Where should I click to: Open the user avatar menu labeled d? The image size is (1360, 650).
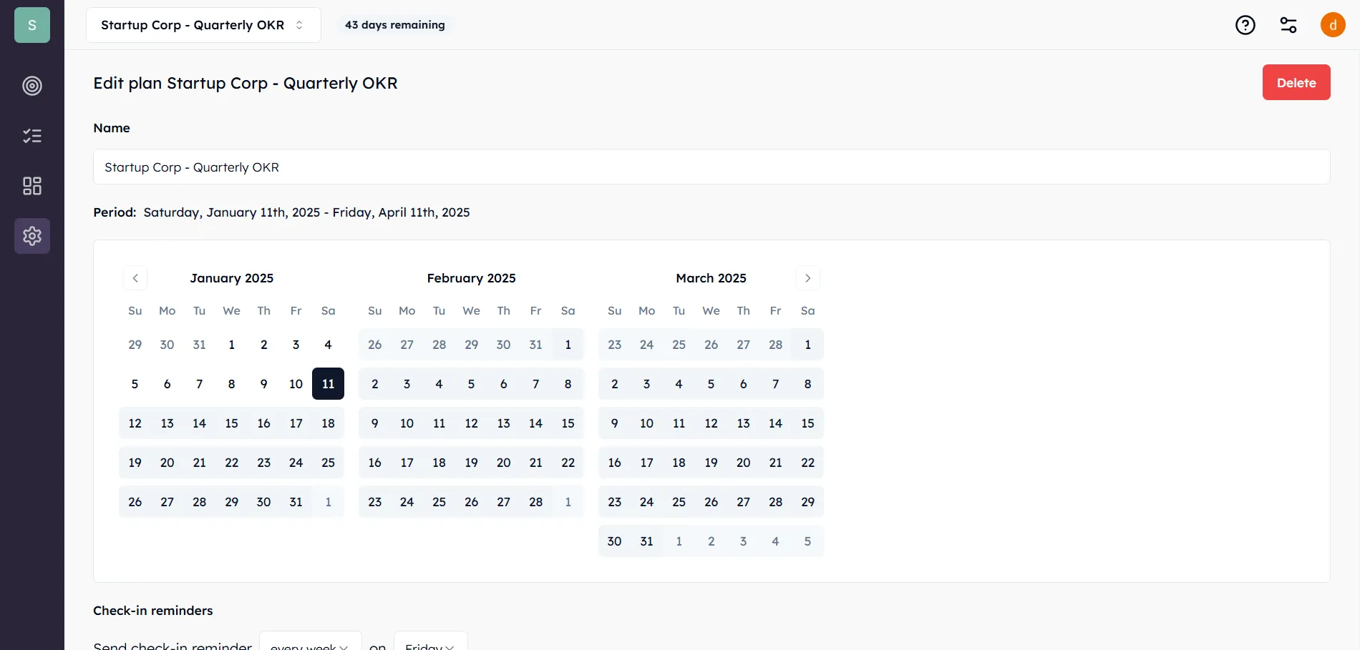(1334, 25)
